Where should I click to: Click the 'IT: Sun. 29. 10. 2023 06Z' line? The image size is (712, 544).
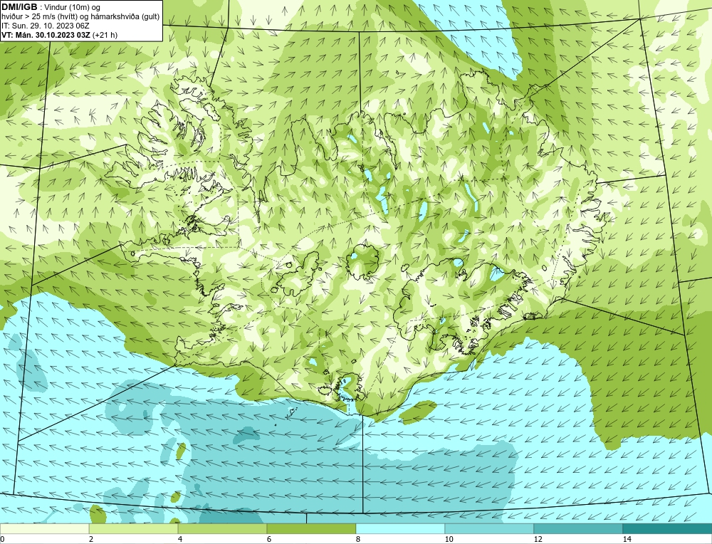(46, 26)
